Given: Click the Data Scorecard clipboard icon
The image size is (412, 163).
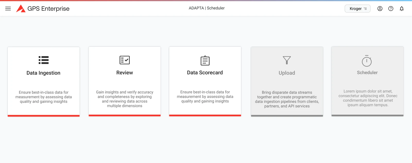Looking at the screenshot, I should click(205, 60).
